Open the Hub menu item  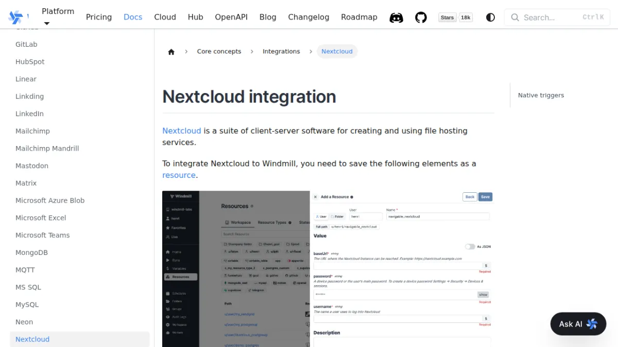(195, 17)
